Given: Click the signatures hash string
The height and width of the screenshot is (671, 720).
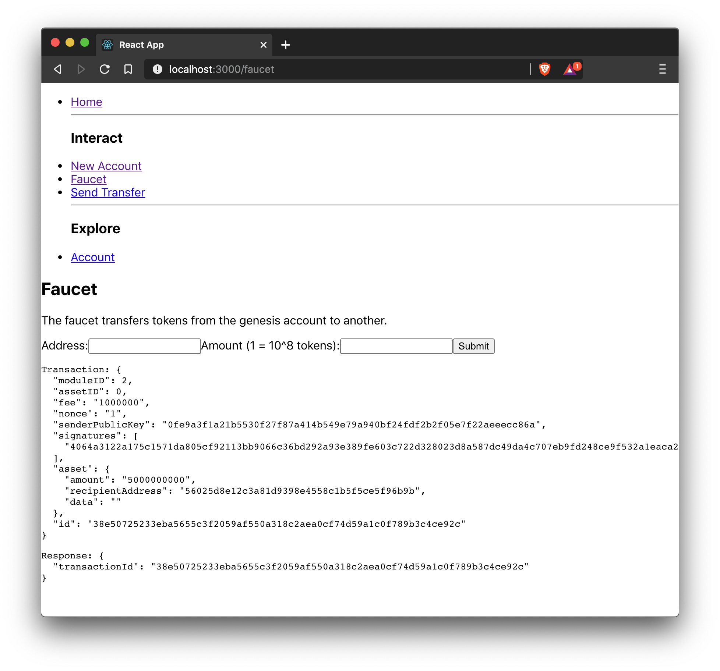Looking at the screenshot, I should point(371,447).
